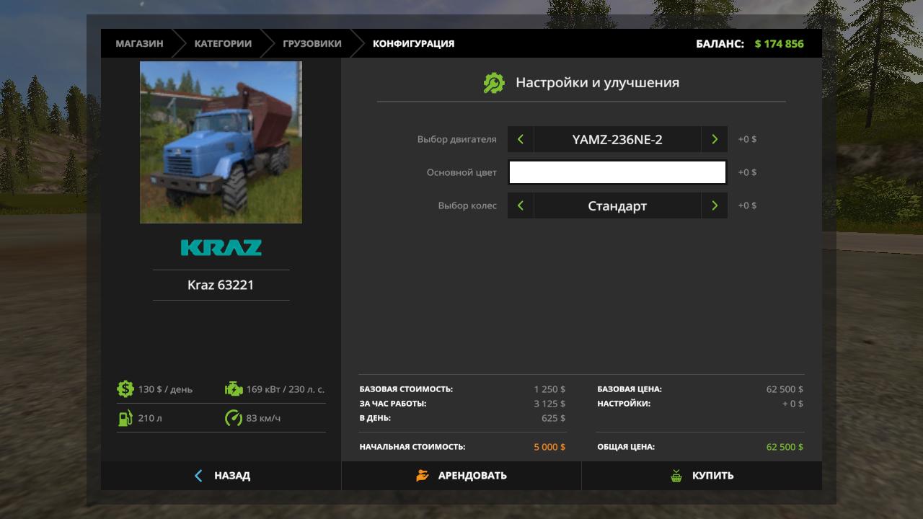Click the max speed gauge icon

click(234, 418)
